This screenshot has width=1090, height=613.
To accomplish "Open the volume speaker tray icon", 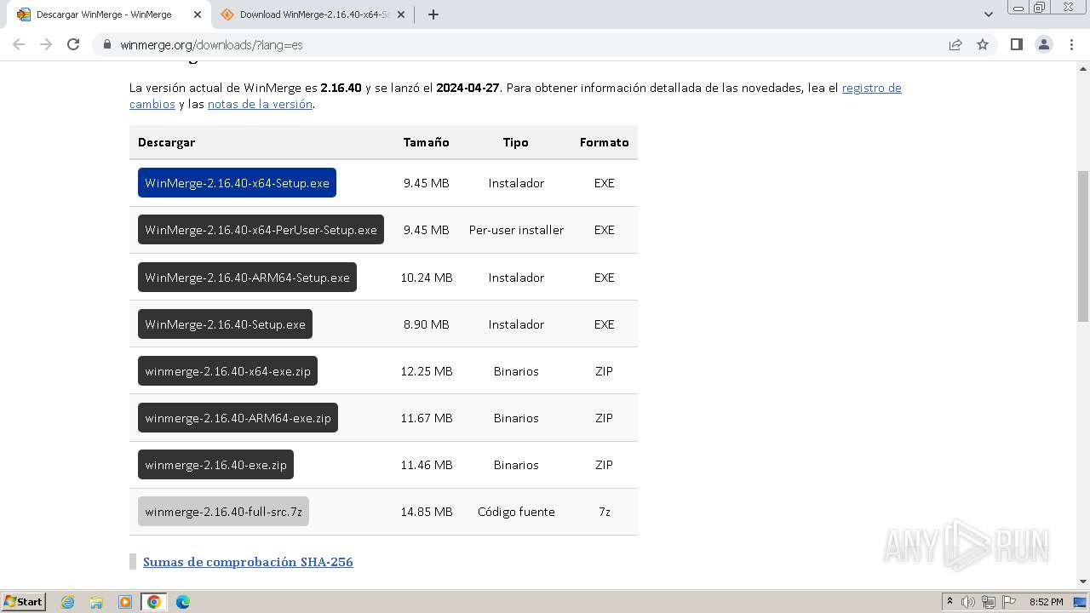I will pyautogui.click(x=967, y=602).
